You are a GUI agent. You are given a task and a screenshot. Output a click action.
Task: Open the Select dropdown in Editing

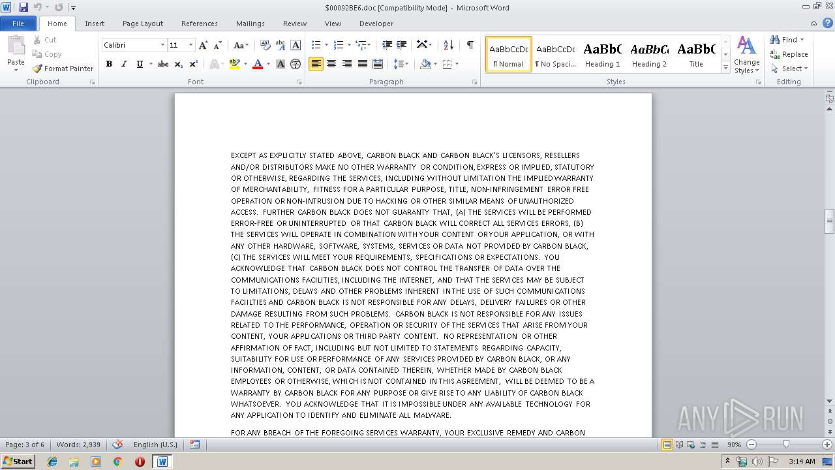tap(789, 69)
